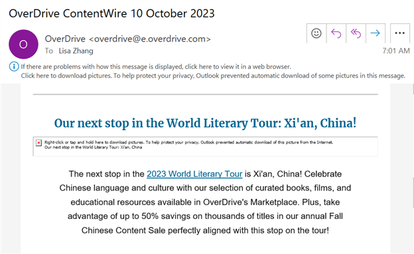
Task: Reply All using the double-arrow icon
Action: (x=356, y=34)
